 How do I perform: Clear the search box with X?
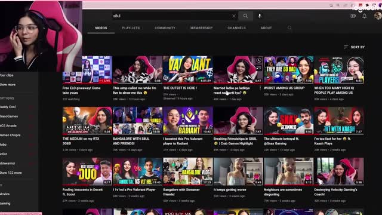click(233, 16)
